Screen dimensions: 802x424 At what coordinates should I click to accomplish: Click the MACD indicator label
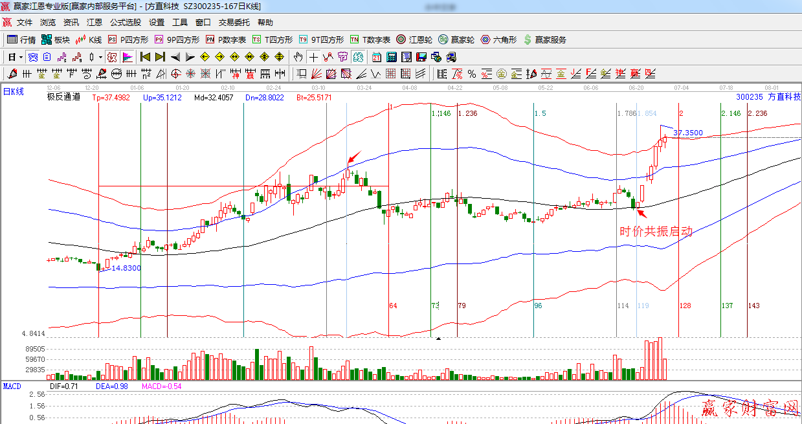(12, 386)
